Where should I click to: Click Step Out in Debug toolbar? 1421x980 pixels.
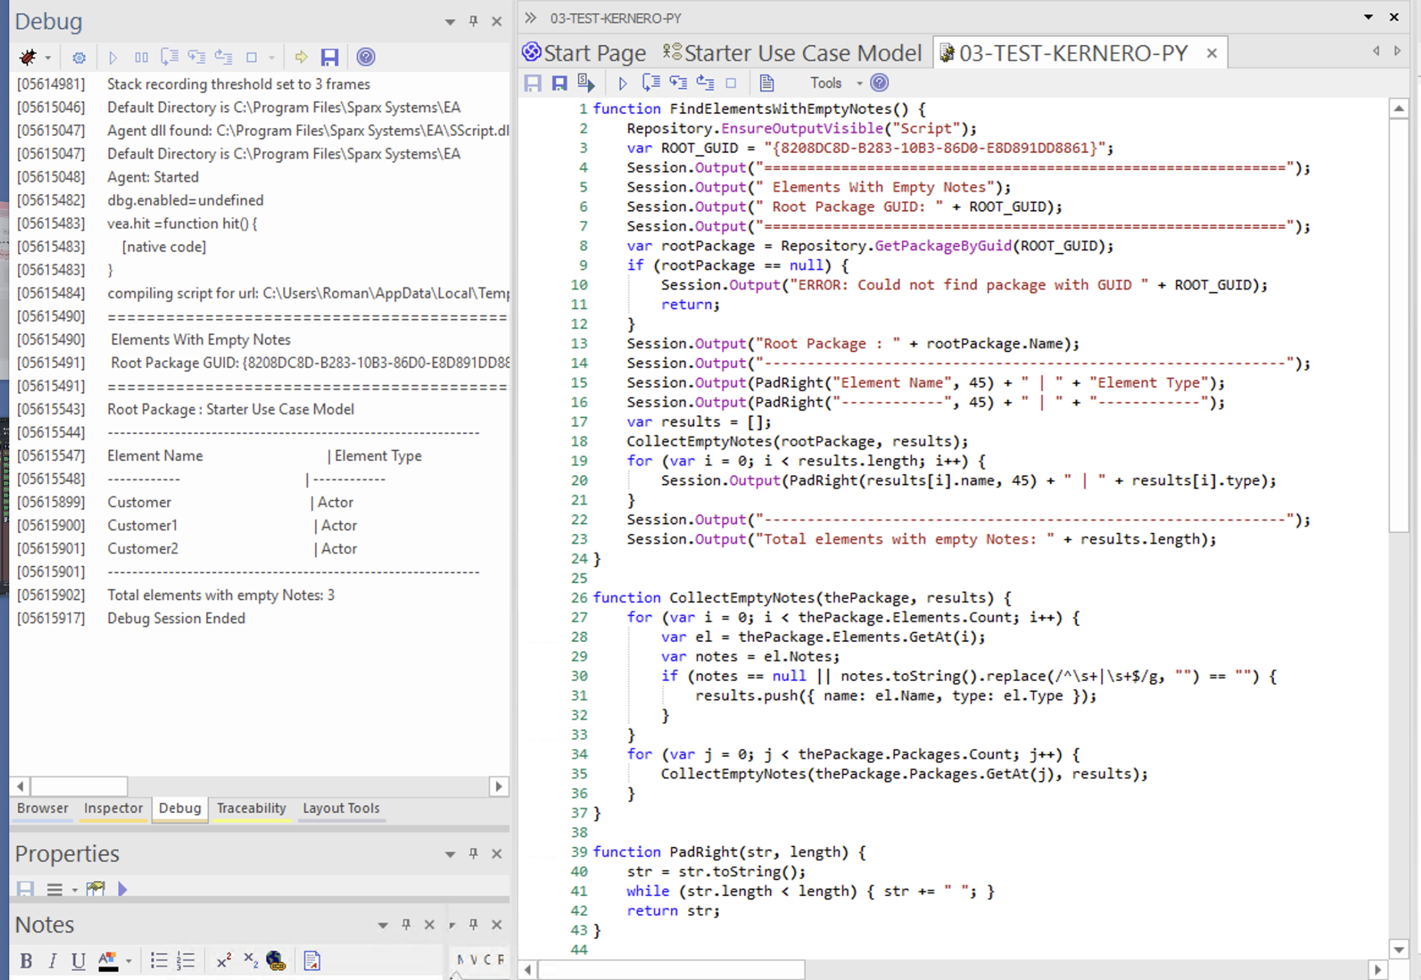(224, 57)
